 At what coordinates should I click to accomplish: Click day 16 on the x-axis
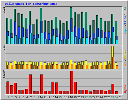point(64,97)
